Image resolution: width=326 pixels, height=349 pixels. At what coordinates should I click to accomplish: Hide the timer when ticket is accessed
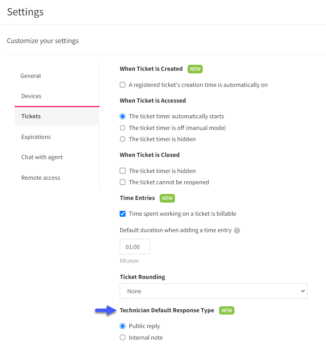[x=122, y=139]
